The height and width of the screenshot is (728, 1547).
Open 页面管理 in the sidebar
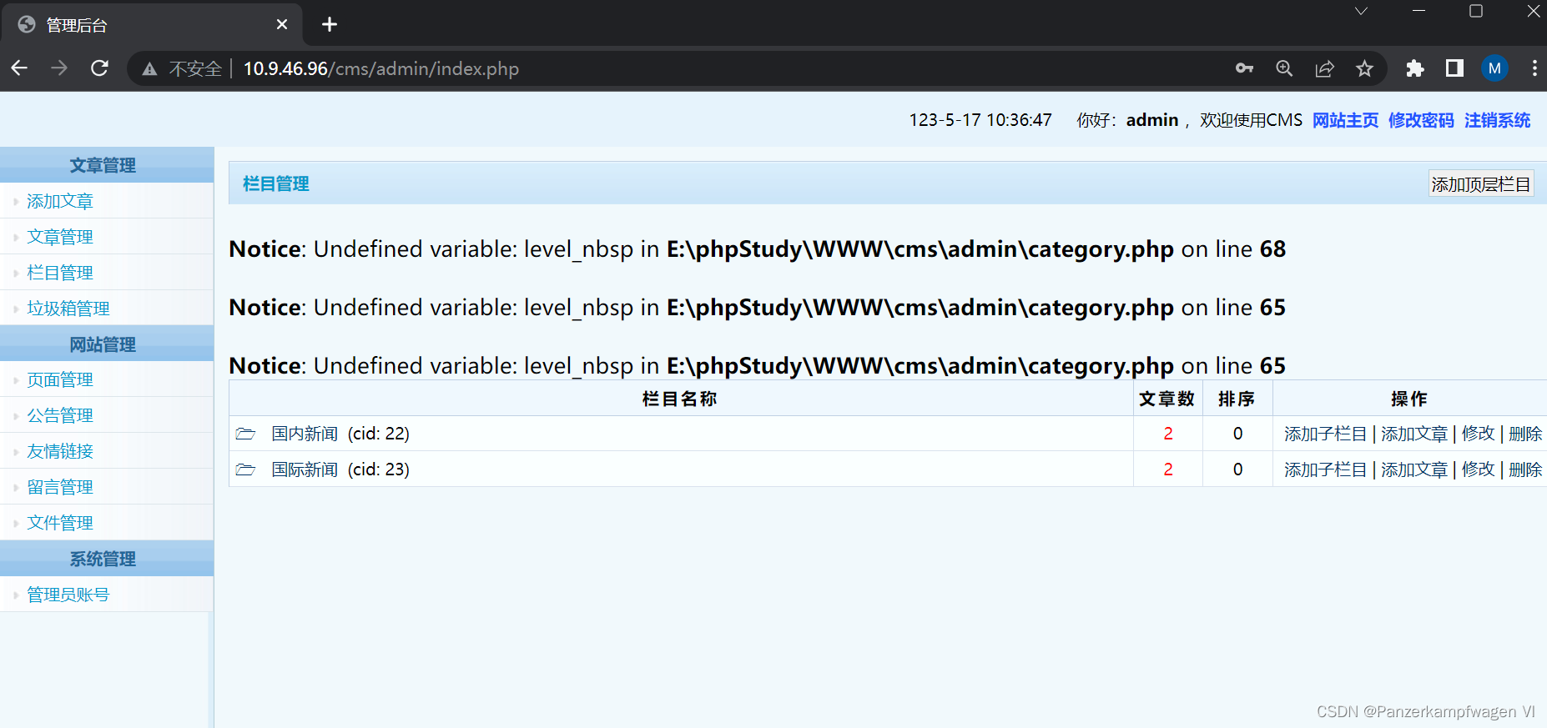tap(60, 379)
